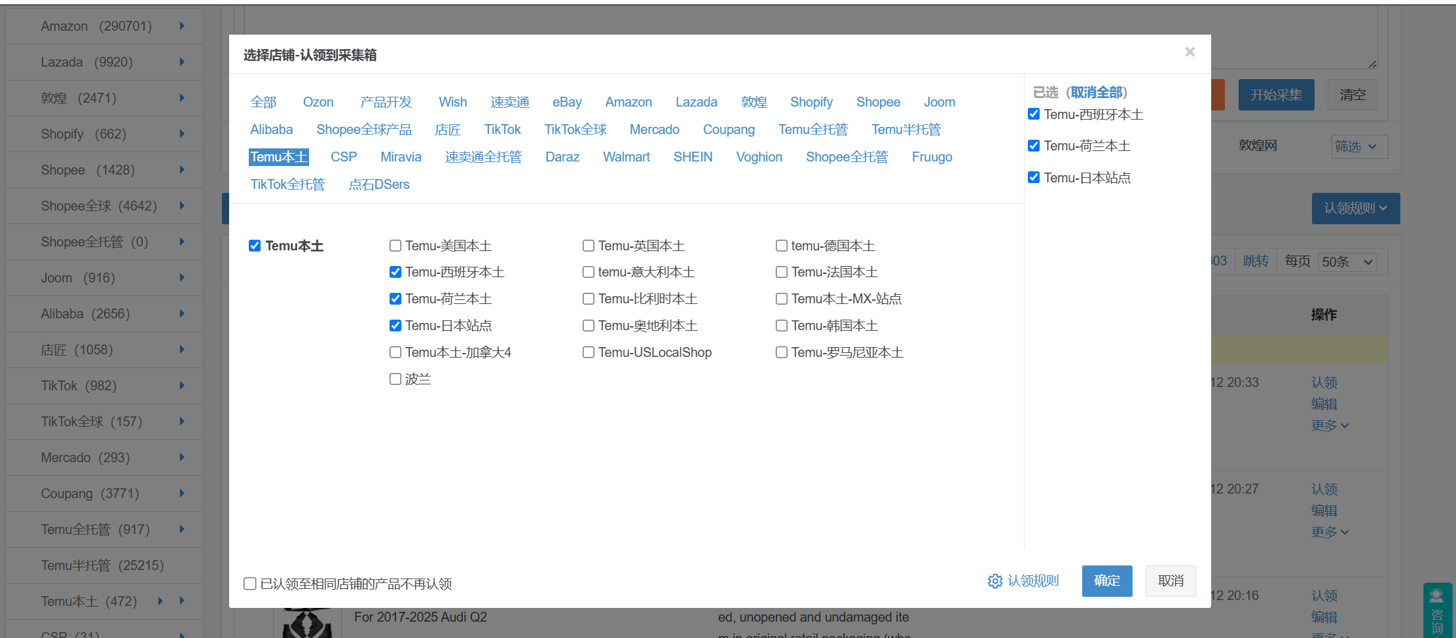
Task: Enable 已认领至相同店铺的产品不再认领 option
Action: tap(250, 584)
